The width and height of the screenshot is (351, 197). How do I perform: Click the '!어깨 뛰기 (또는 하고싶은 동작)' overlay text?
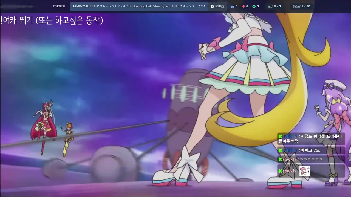tap(52, 20)
